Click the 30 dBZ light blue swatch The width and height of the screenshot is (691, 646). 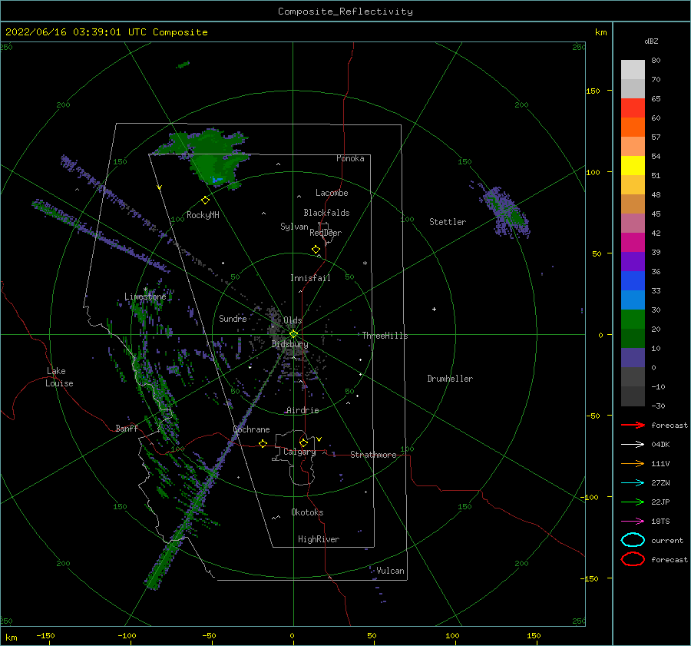633,300
